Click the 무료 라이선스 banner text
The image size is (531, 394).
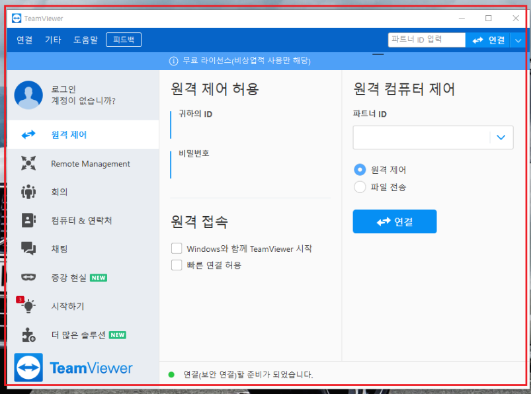point(247,61)
